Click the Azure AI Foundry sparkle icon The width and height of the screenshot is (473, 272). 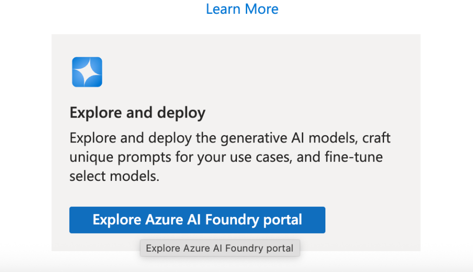(87, 72)
